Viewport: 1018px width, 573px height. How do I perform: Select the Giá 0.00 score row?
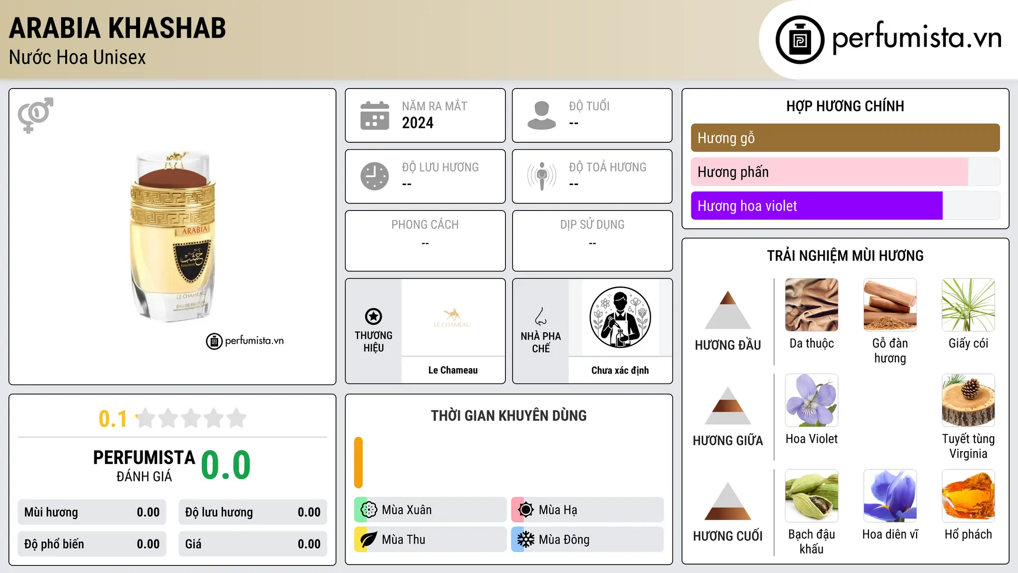[x=253, y=544]
